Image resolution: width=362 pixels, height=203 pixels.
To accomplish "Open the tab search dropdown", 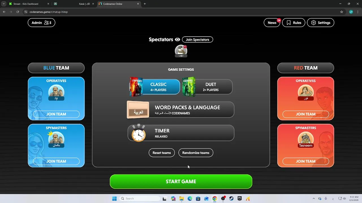I will 4,4.
